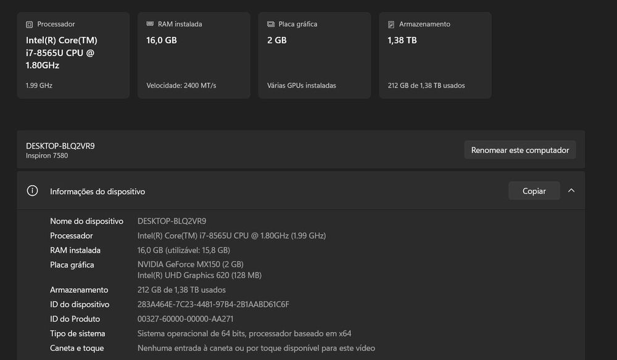Image resolution: width=617 pixels, height=360 pixels.
Task: Click the ID do Produto label
Action: (75, 319)
